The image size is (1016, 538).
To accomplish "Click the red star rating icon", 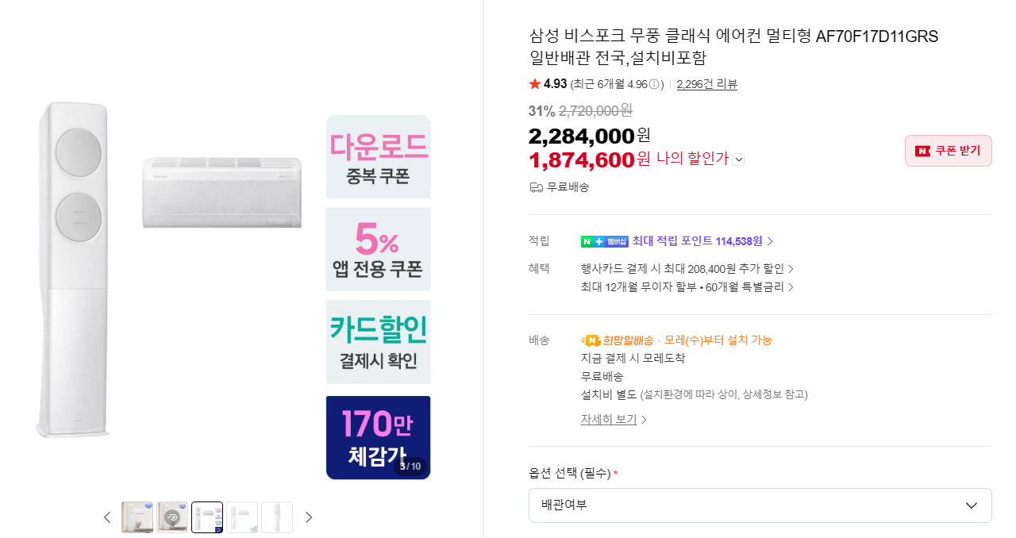I will [535, 83].
